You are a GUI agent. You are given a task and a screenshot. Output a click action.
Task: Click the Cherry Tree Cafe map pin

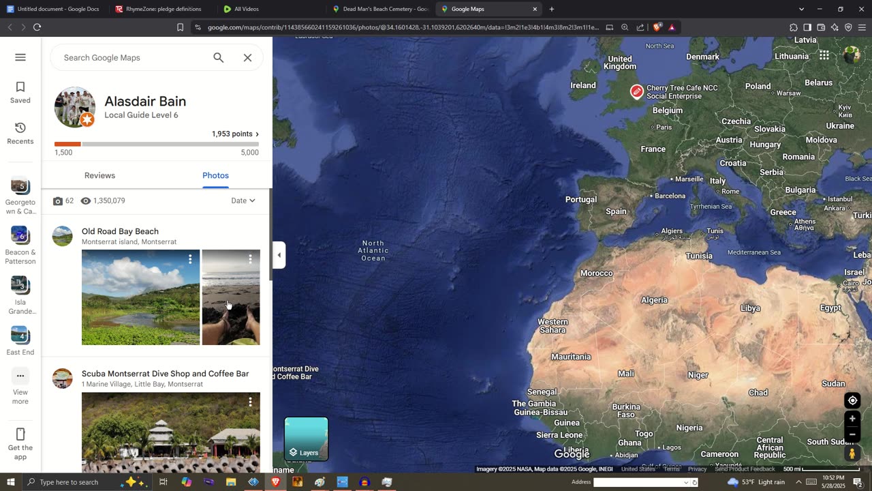tap(636, 91)
